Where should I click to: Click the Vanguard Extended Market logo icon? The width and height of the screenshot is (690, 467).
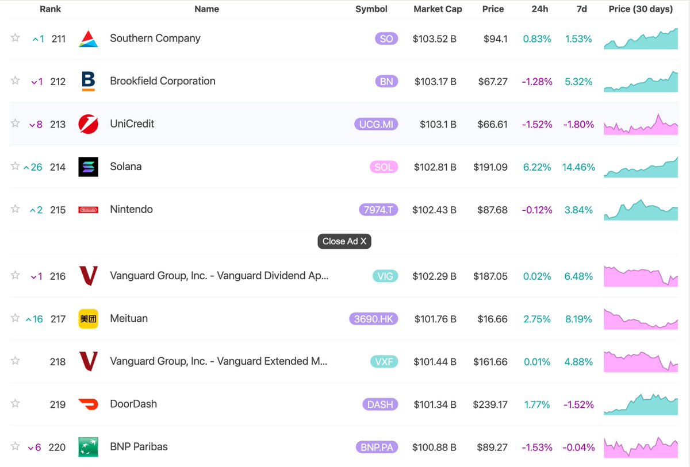(88, 361)
